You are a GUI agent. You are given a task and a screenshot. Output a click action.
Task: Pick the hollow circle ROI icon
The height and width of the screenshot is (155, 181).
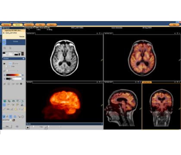pyautogui.click(x=22, y=117)
